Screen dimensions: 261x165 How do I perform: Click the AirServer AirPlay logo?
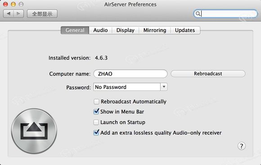34,131
